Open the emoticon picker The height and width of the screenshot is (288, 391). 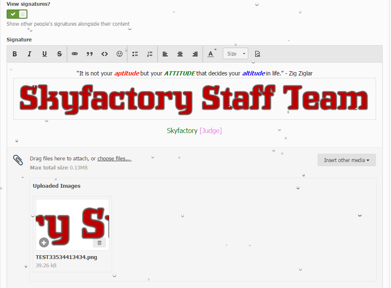tap(120, 54)
